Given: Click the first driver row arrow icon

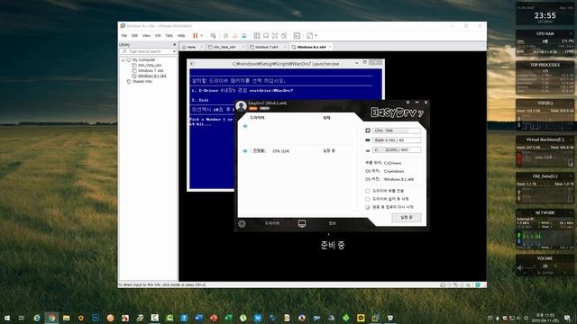Looking at the screenshot, I should [245, 126].
